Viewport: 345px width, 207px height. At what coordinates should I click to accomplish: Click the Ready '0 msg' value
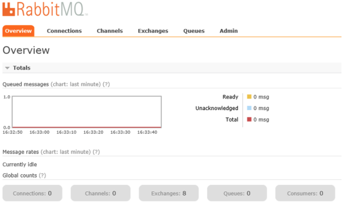coord(261,97)
